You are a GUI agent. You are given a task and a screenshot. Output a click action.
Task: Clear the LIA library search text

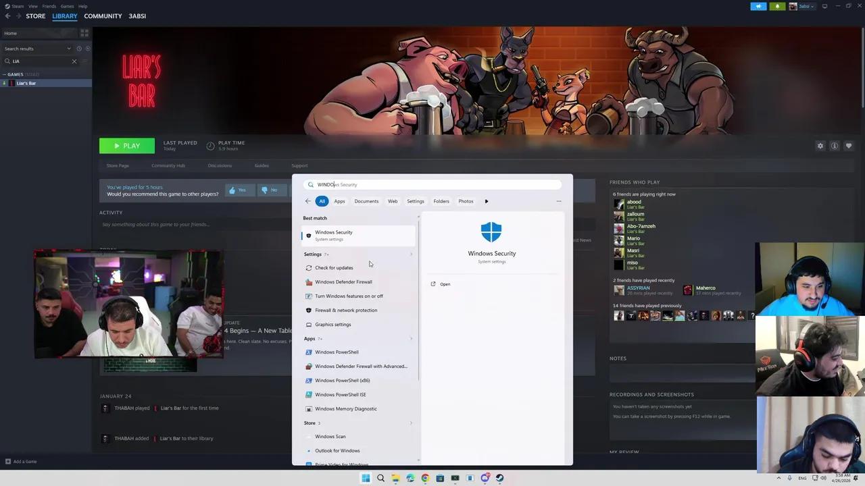[x=74, y=61]
